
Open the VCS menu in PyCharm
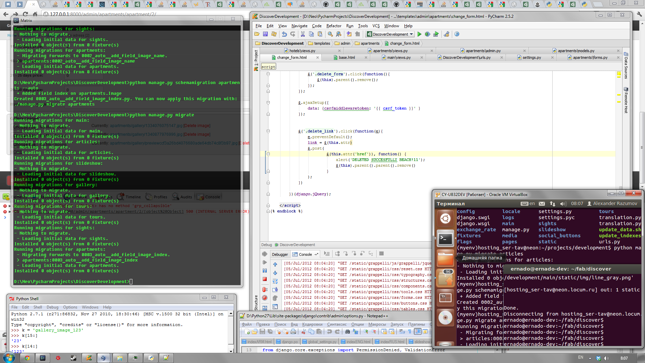pos(376,26)
